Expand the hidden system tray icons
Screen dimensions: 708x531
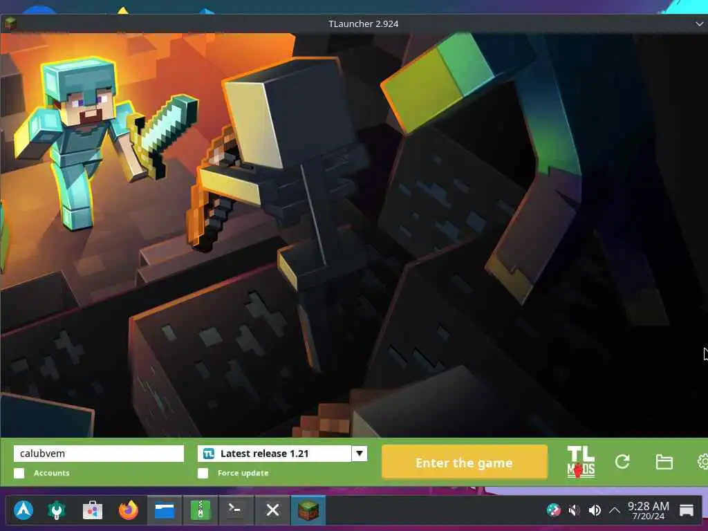tap(615, 510)
